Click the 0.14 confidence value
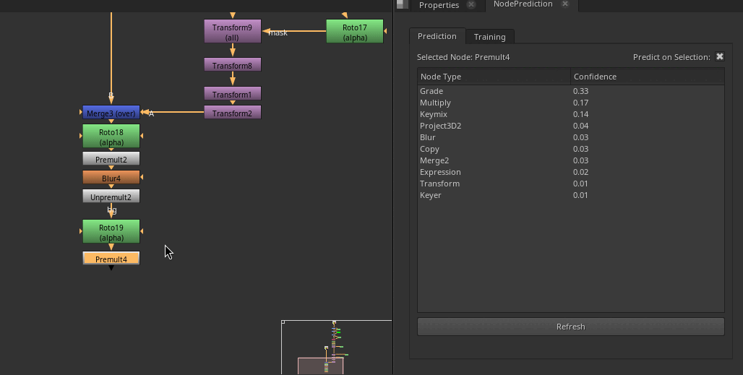 tap(580, 114)
